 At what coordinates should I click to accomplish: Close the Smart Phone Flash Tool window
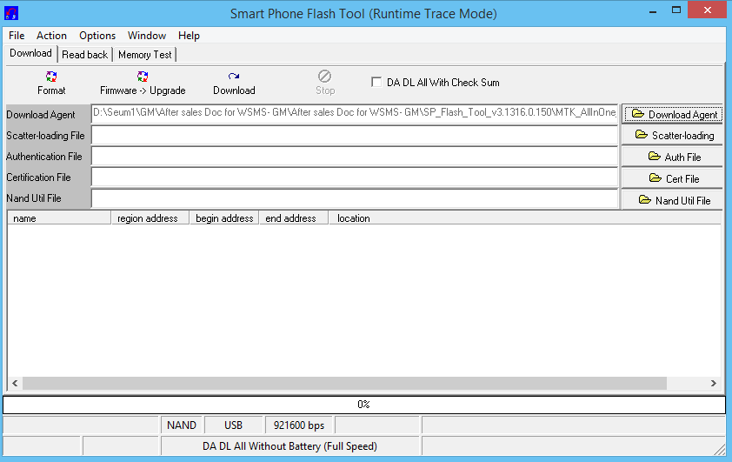(x=708, y=10)
